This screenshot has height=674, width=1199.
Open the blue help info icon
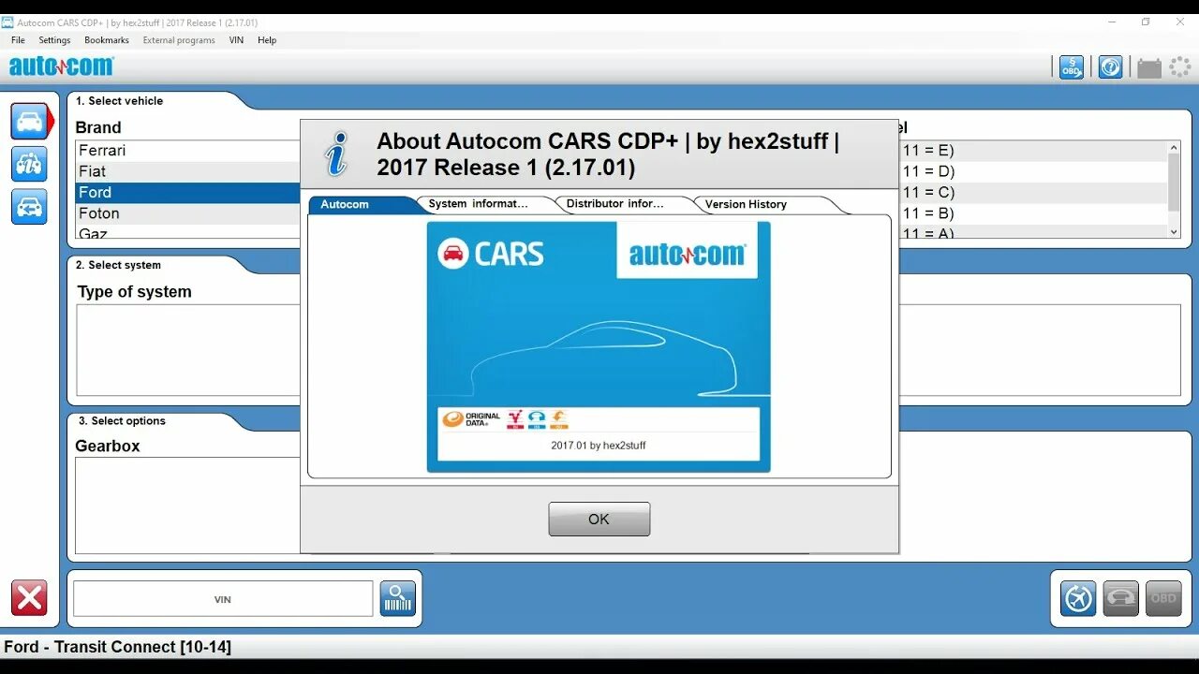pyautogui.click(x=1110, y=67)
